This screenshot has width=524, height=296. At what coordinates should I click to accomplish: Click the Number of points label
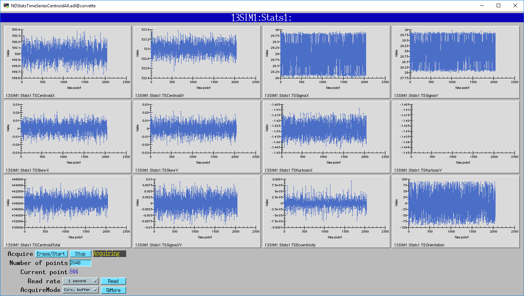[39, 263]
